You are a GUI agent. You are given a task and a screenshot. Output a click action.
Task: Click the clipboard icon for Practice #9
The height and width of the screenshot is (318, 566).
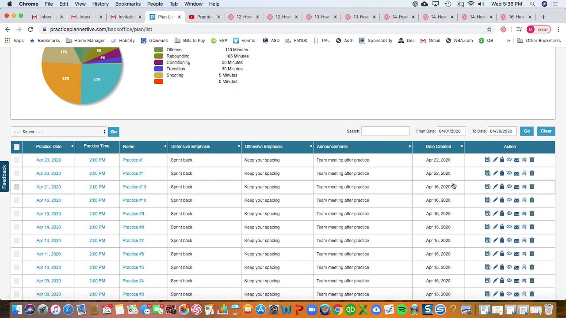pos(502,213)
